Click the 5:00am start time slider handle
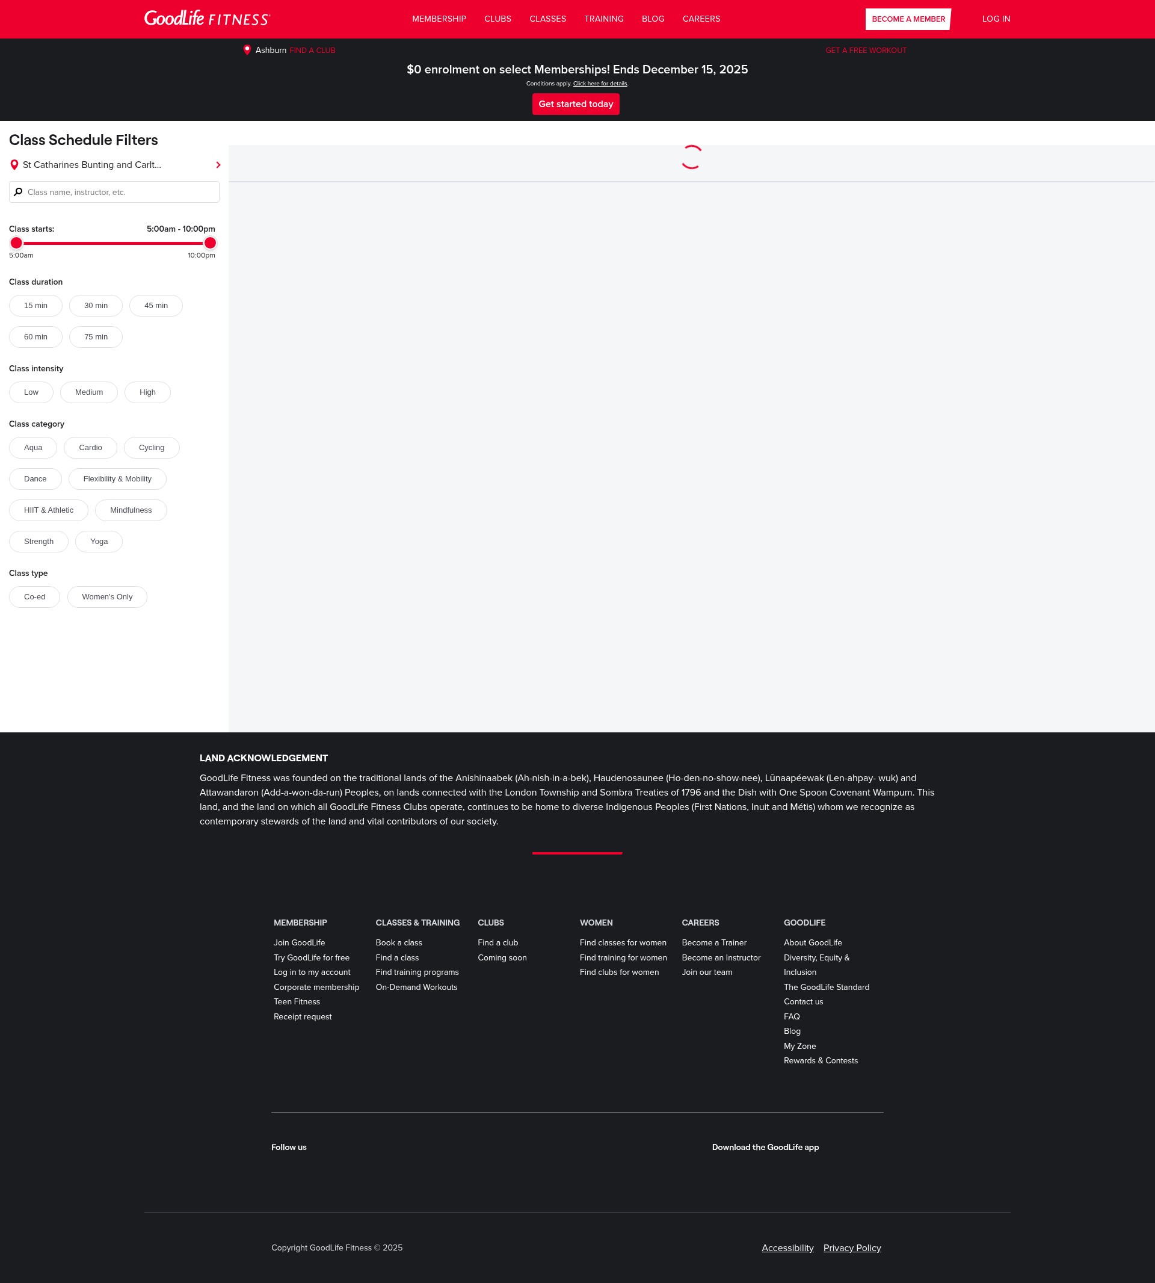The width and height of the screenshot is (1155, 1283). tap(16, 243)
